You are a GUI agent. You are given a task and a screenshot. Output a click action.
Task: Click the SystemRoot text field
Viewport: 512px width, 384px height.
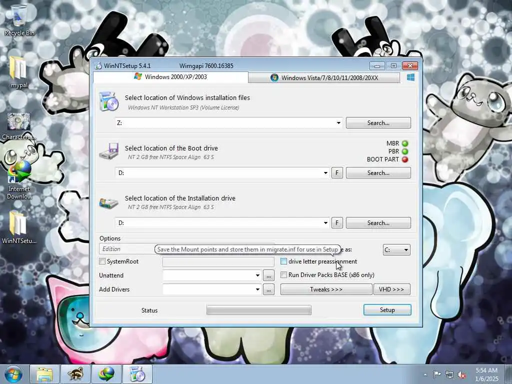[218, 261]
